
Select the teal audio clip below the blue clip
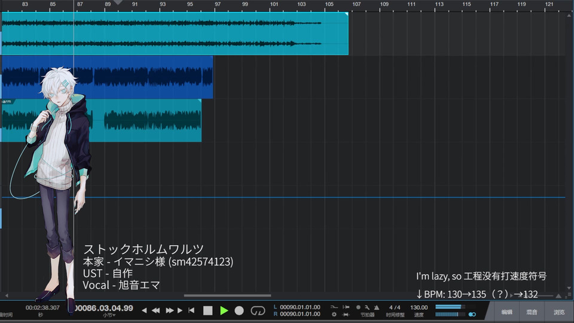(102, 120)
